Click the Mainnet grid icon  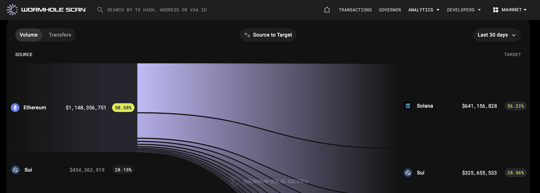click(x=496, y=10)
